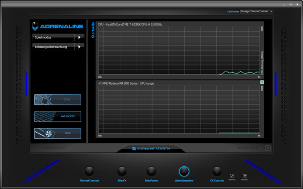Click the update refresh icon

click(x=244, y=176)
